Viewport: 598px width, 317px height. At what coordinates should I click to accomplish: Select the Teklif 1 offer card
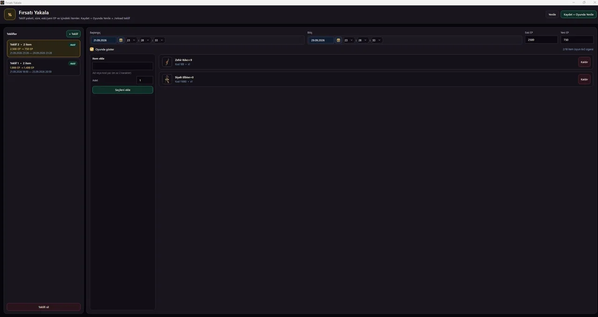click(x=43, y=67)
